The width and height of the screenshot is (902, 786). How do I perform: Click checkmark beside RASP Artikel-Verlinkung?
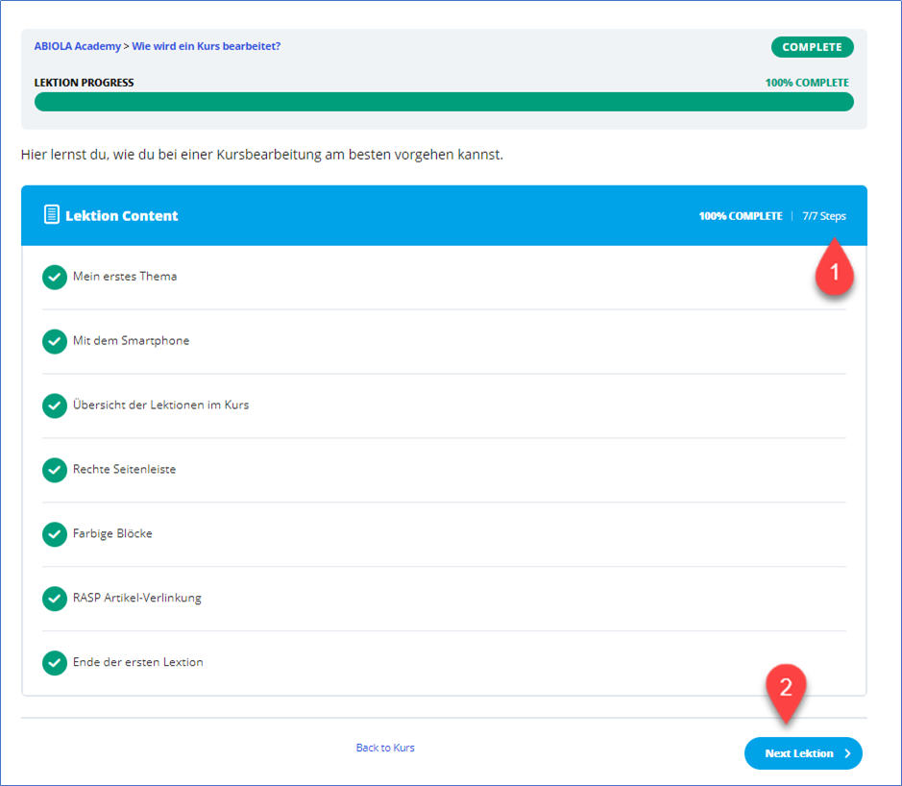click(55, 599)
